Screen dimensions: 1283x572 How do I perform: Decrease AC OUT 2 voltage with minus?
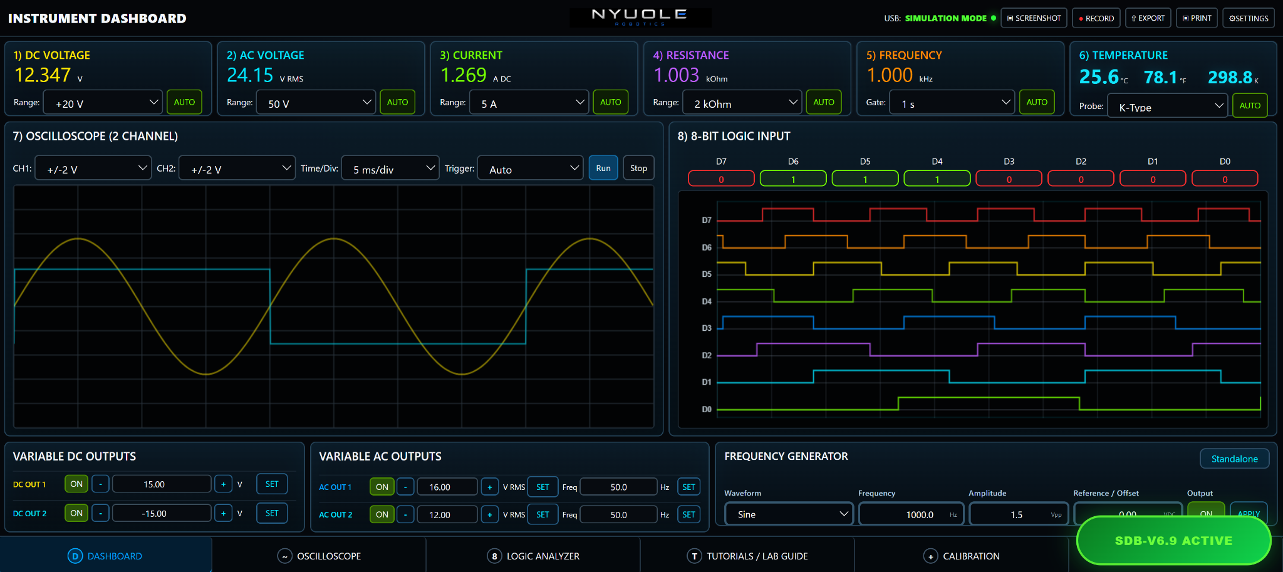point(405,514)
